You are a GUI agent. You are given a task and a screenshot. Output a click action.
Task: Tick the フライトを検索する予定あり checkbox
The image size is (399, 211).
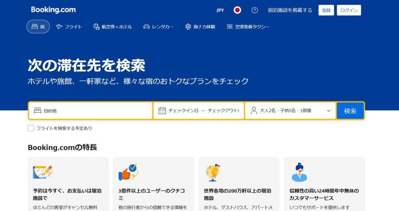pyautogui.click(x=31, y=128)
